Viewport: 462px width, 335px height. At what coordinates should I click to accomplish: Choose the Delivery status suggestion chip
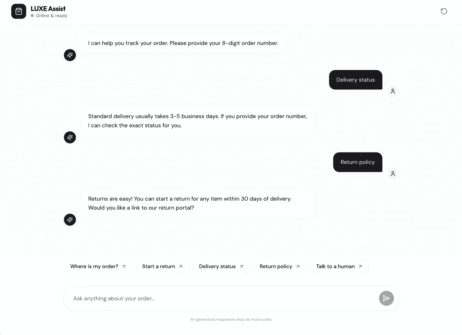click(x=221, y=266)
